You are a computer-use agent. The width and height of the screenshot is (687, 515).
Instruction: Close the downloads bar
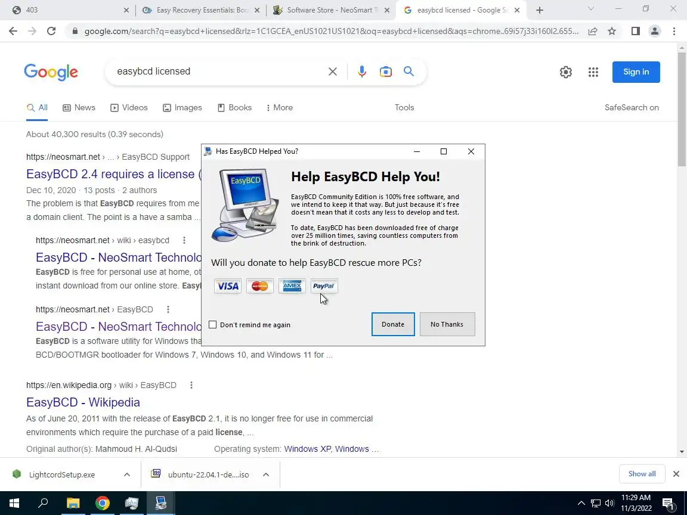click(x=676, y=474)
